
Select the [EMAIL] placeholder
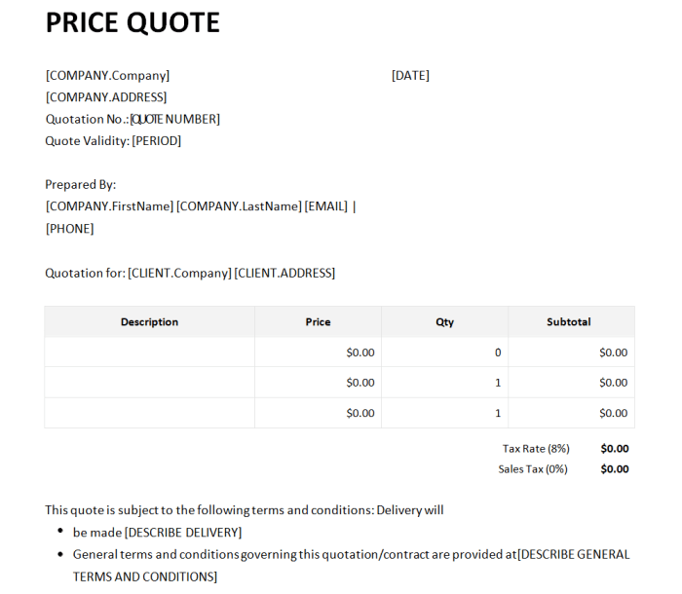pos(326,206)
